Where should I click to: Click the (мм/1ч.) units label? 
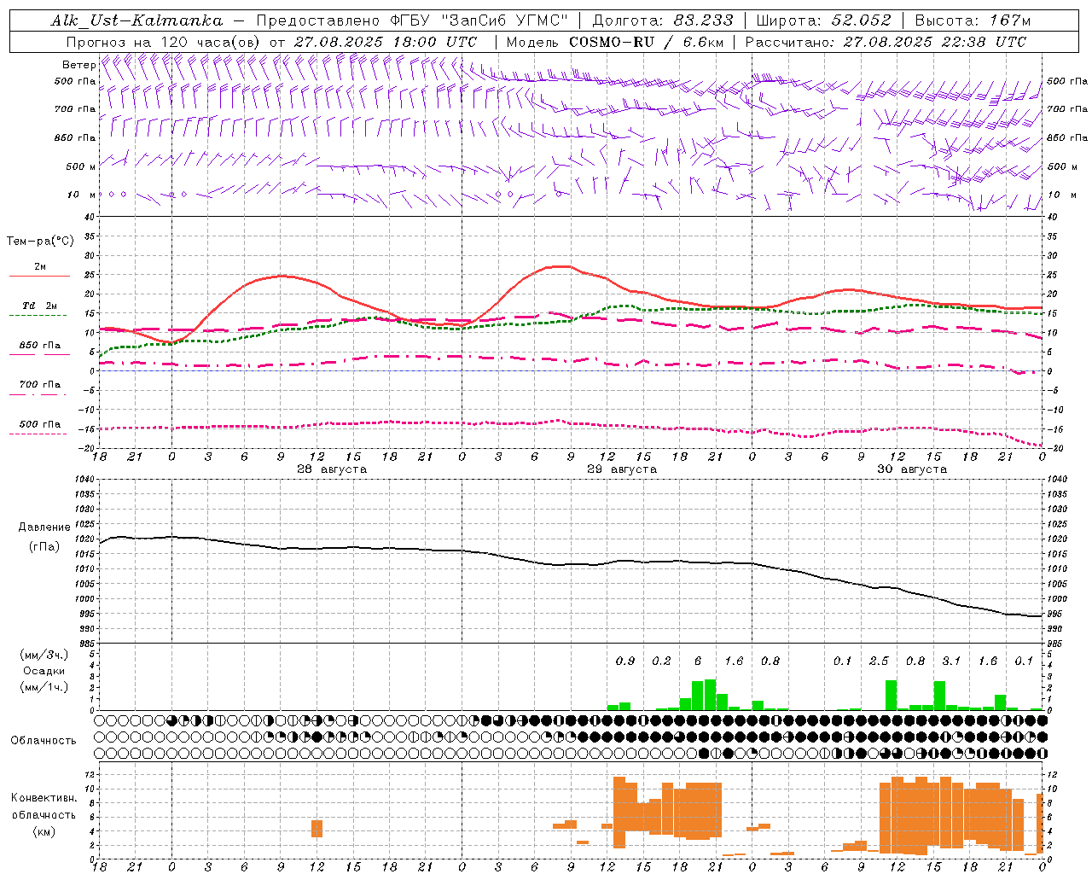coord(44,687)
